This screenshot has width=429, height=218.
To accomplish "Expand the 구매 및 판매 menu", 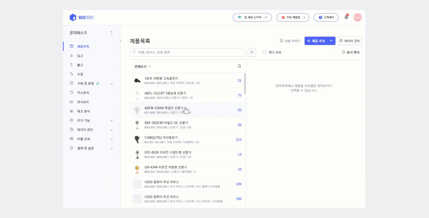I will [x=112, y=84].
